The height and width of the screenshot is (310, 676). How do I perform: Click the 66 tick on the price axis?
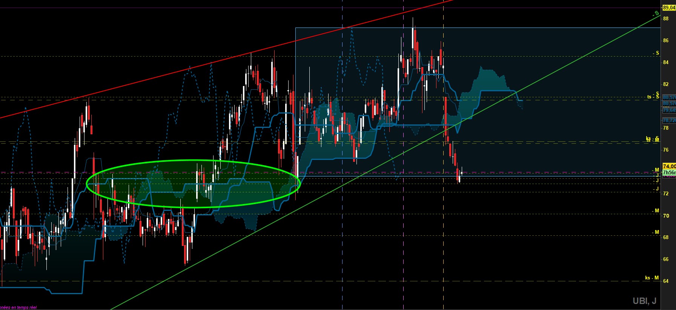(666, 259)
